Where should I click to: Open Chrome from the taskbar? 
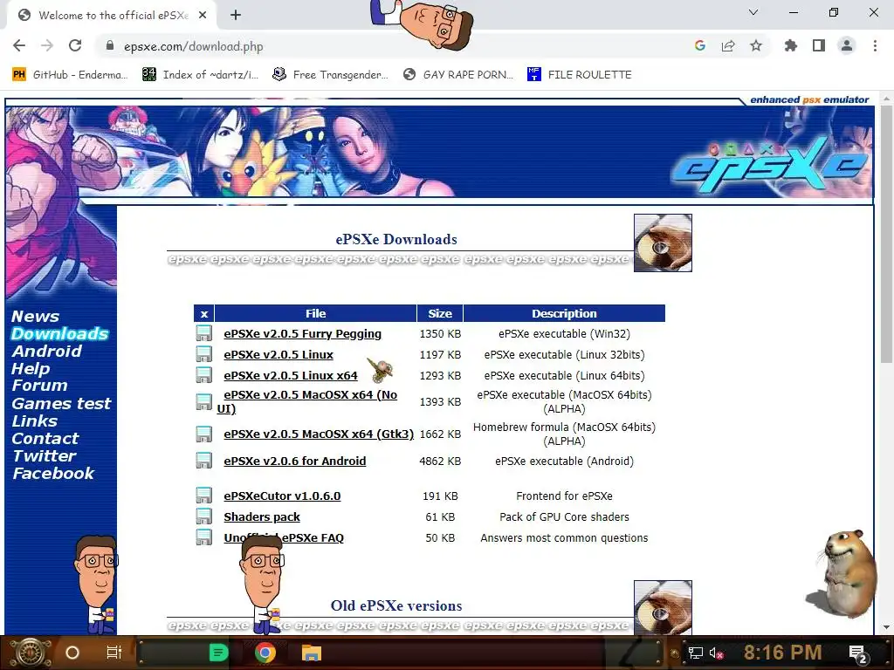click(265, 653)
